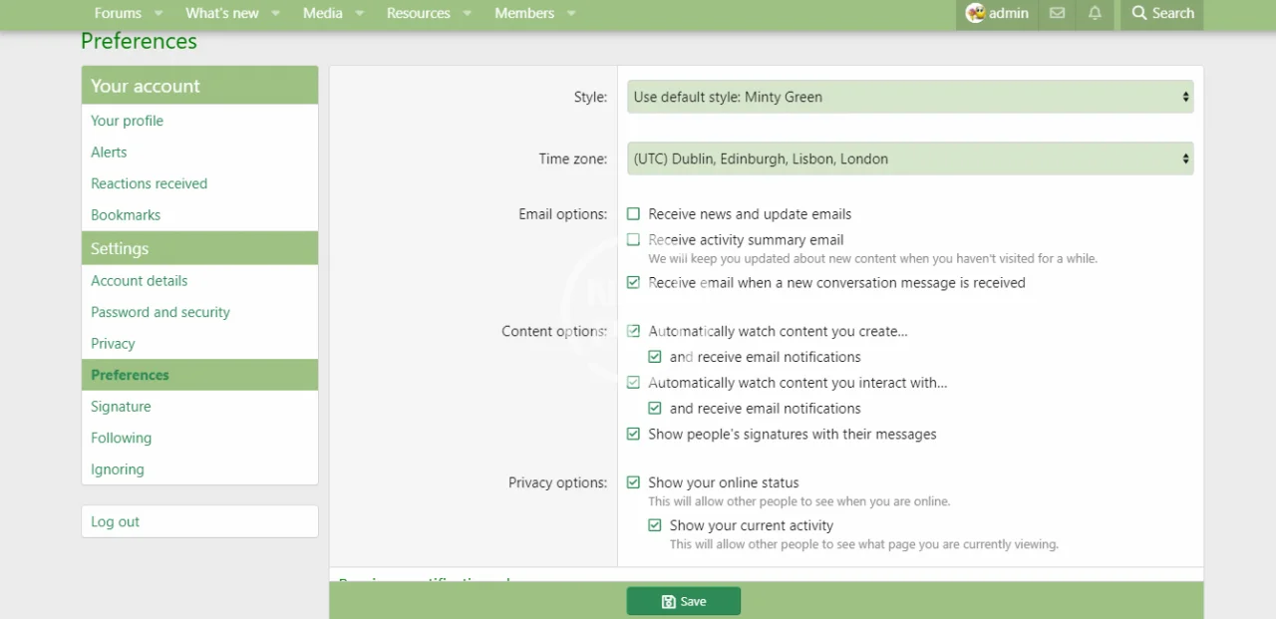This screenshot has width=1276, height=619.
Task: Uncheck Show your online status
Action: pos(633,482)
